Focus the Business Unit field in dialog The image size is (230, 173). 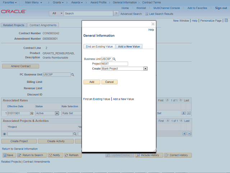(x=107, y=59)
